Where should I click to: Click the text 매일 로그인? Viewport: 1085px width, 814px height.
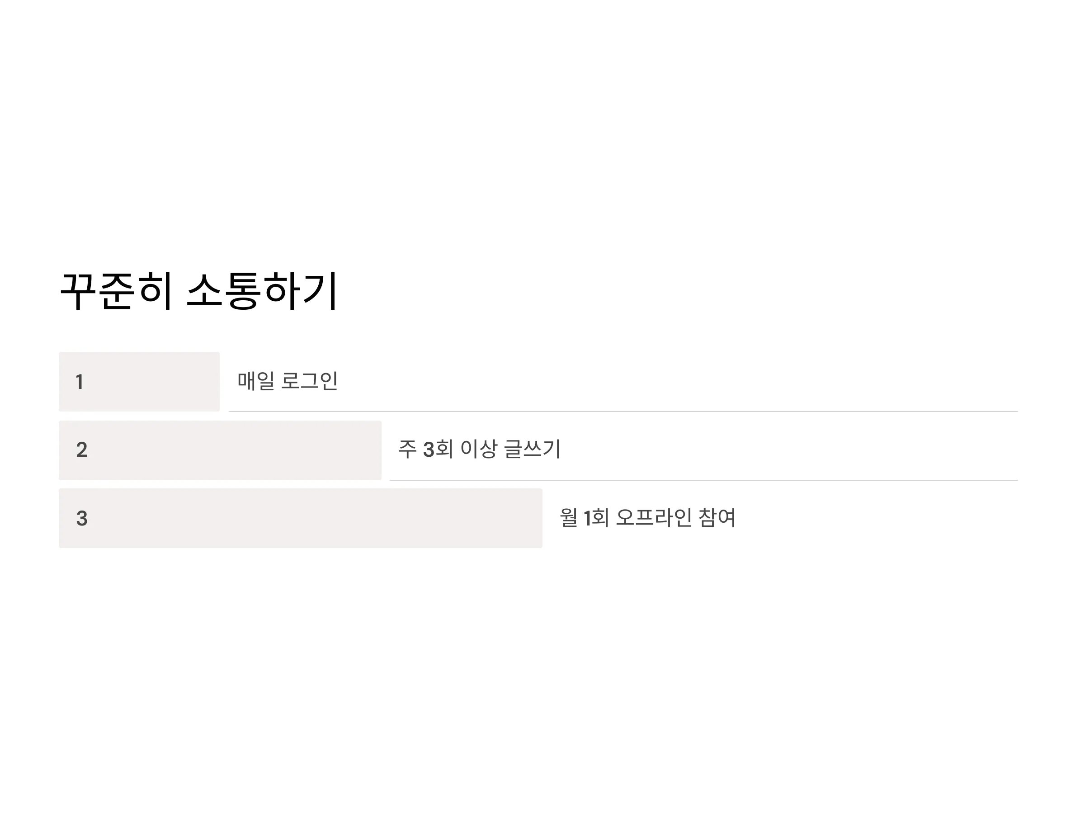(288, 381)
